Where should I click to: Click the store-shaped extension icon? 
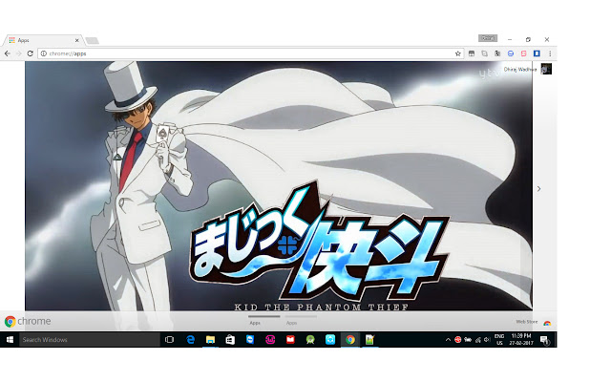click(472, 53)
